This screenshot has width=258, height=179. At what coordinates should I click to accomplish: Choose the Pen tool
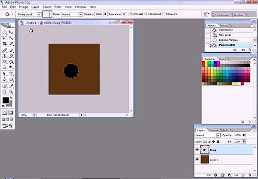pos(4,80)
